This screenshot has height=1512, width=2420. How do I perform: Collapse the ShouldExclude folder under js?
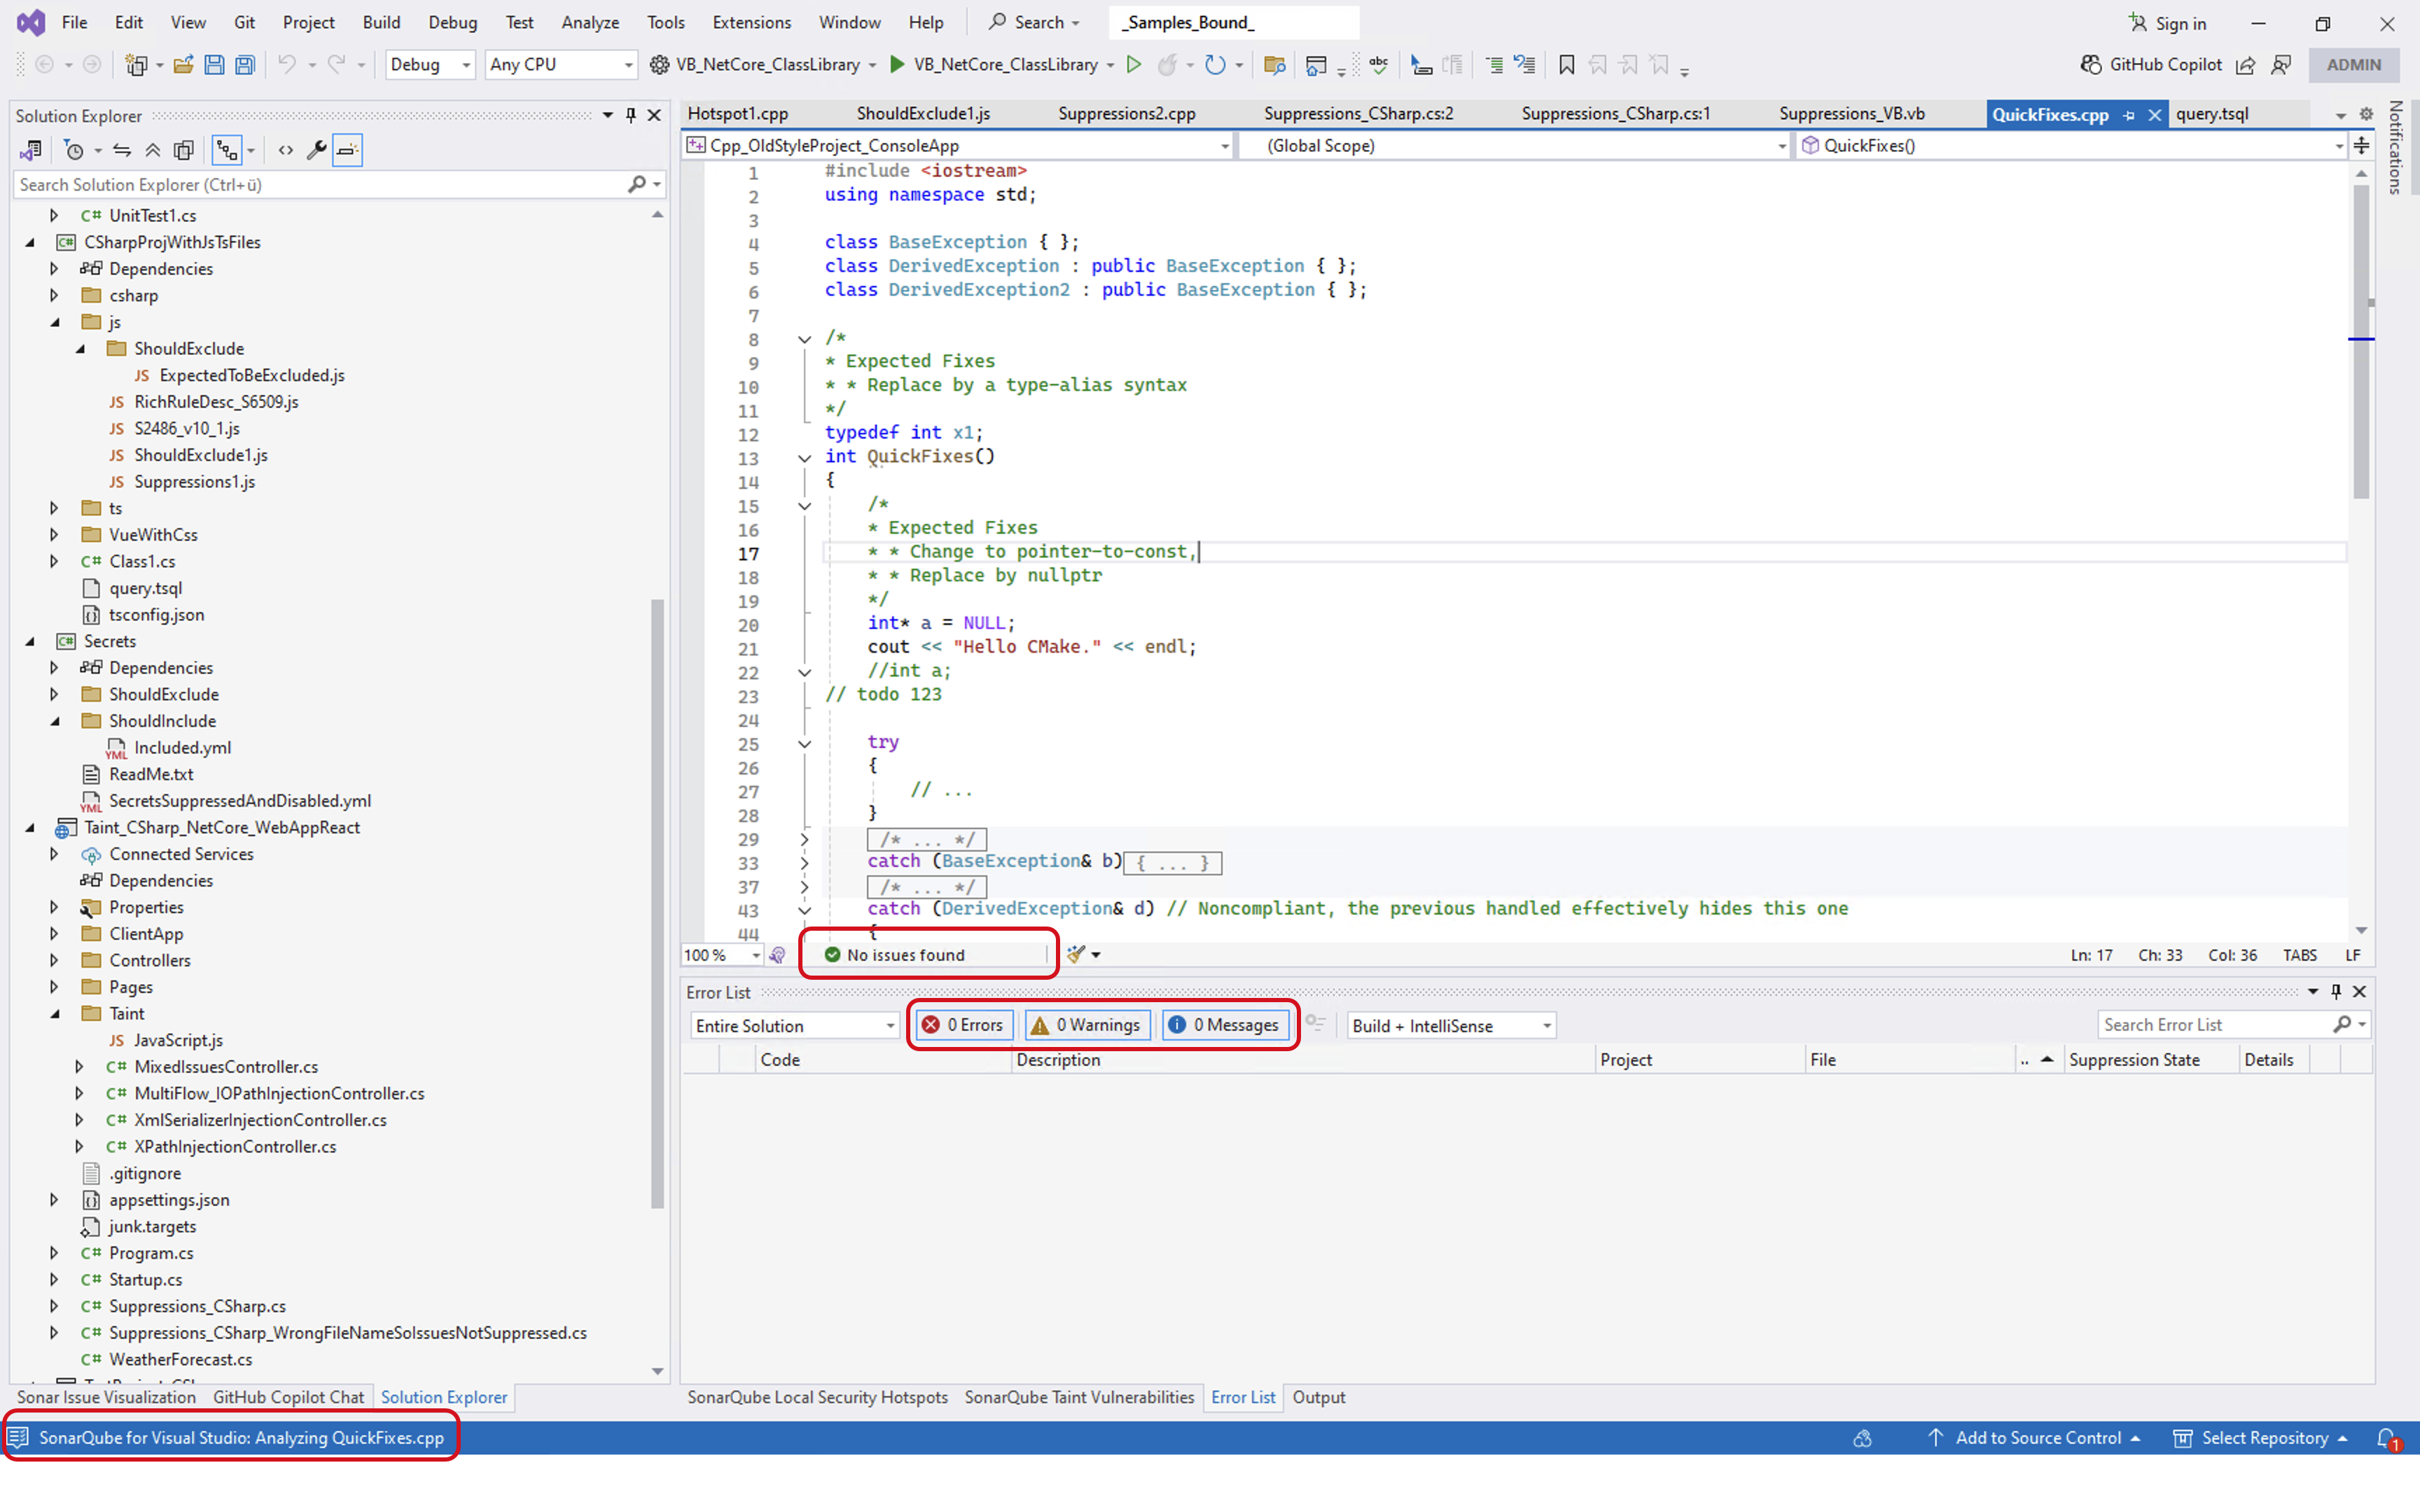(81, 348)
